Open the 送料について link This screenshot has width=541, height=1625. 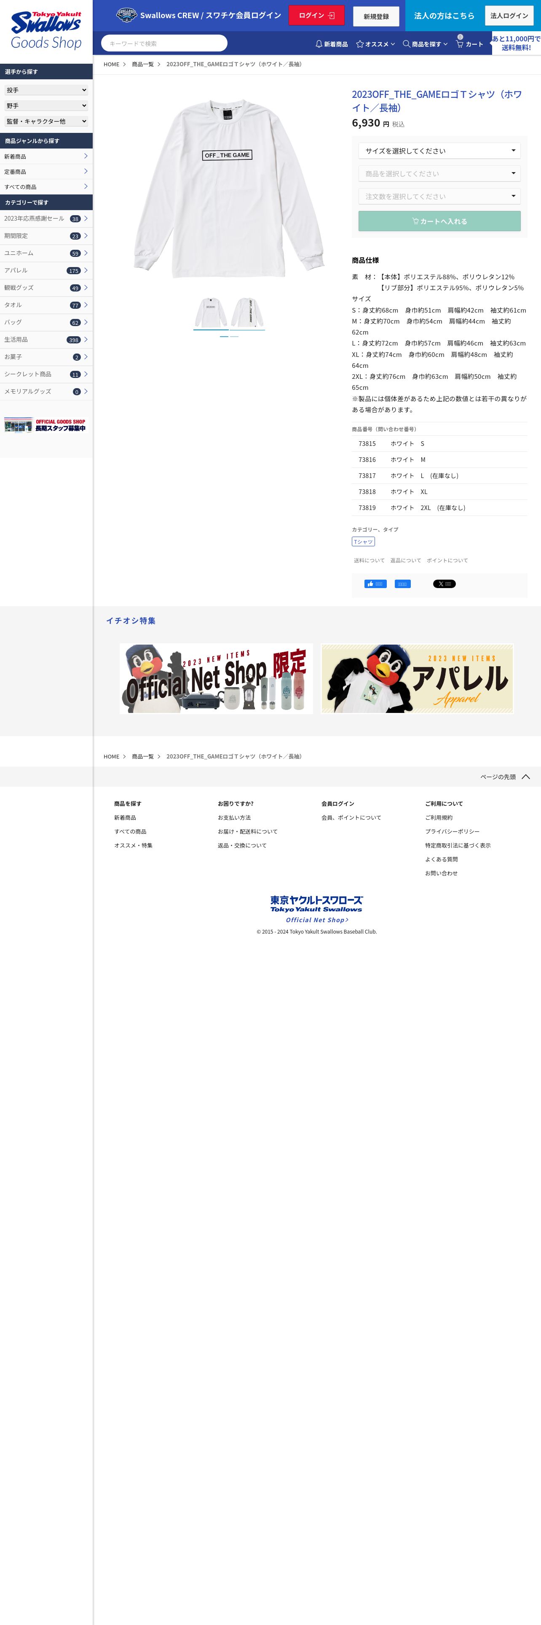coord(369,560)
